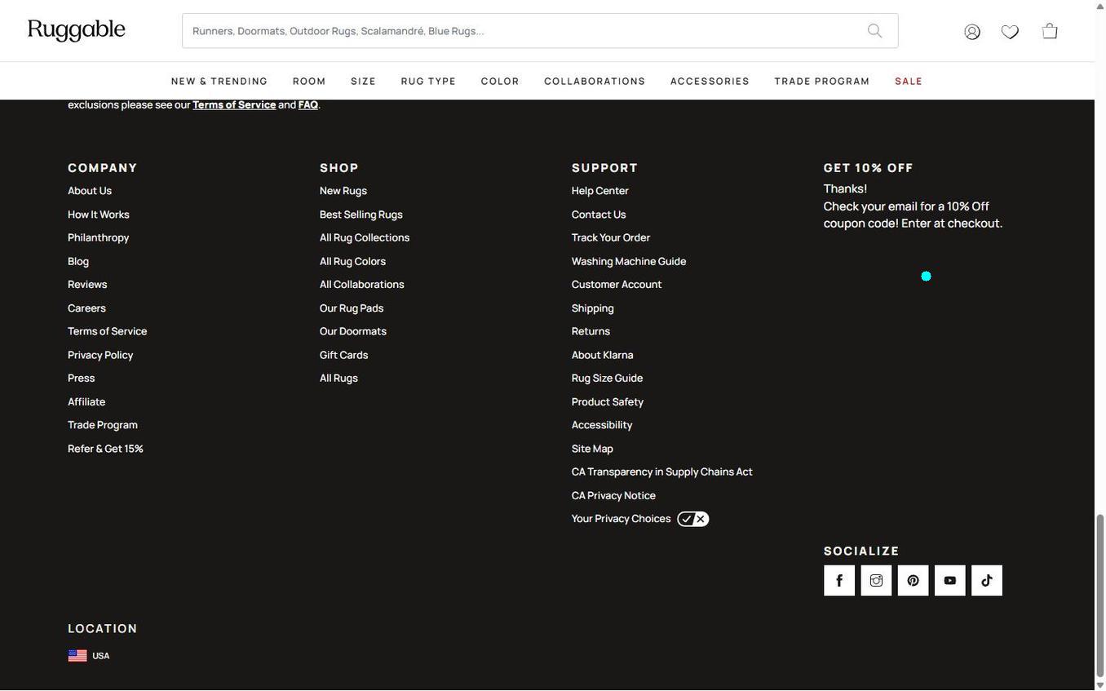Click the Terms of Service link

click(107, 330)
